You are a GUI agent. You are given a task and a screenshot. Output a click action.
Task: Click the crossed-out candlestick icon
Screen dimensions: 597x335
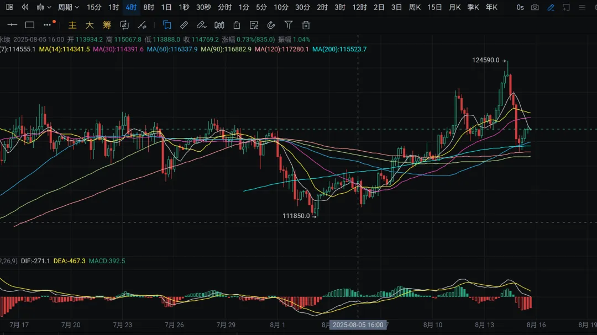[x=219, y=25]
